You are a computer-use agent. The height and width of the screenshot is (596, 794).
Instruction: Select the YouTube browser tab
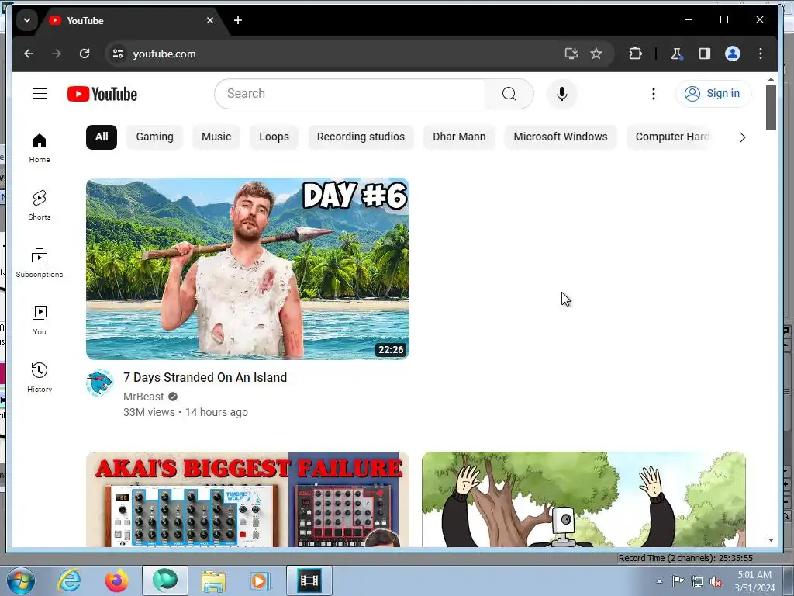coord(129,21)
